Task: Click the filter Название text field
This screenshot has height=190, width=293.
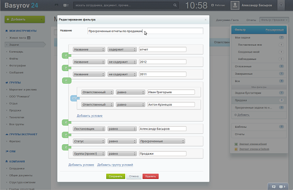Action: (x=145, y=31)
